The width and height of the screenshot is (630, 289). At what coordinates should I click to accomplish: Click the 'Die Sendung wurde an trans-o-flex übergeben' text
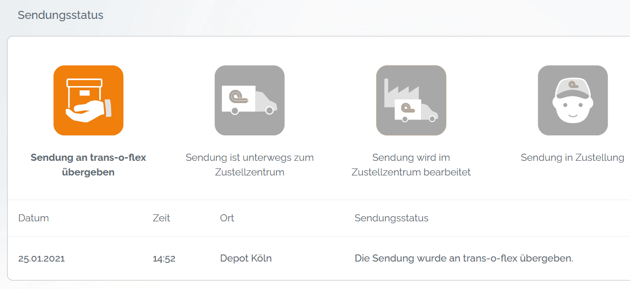pos(464,258)
